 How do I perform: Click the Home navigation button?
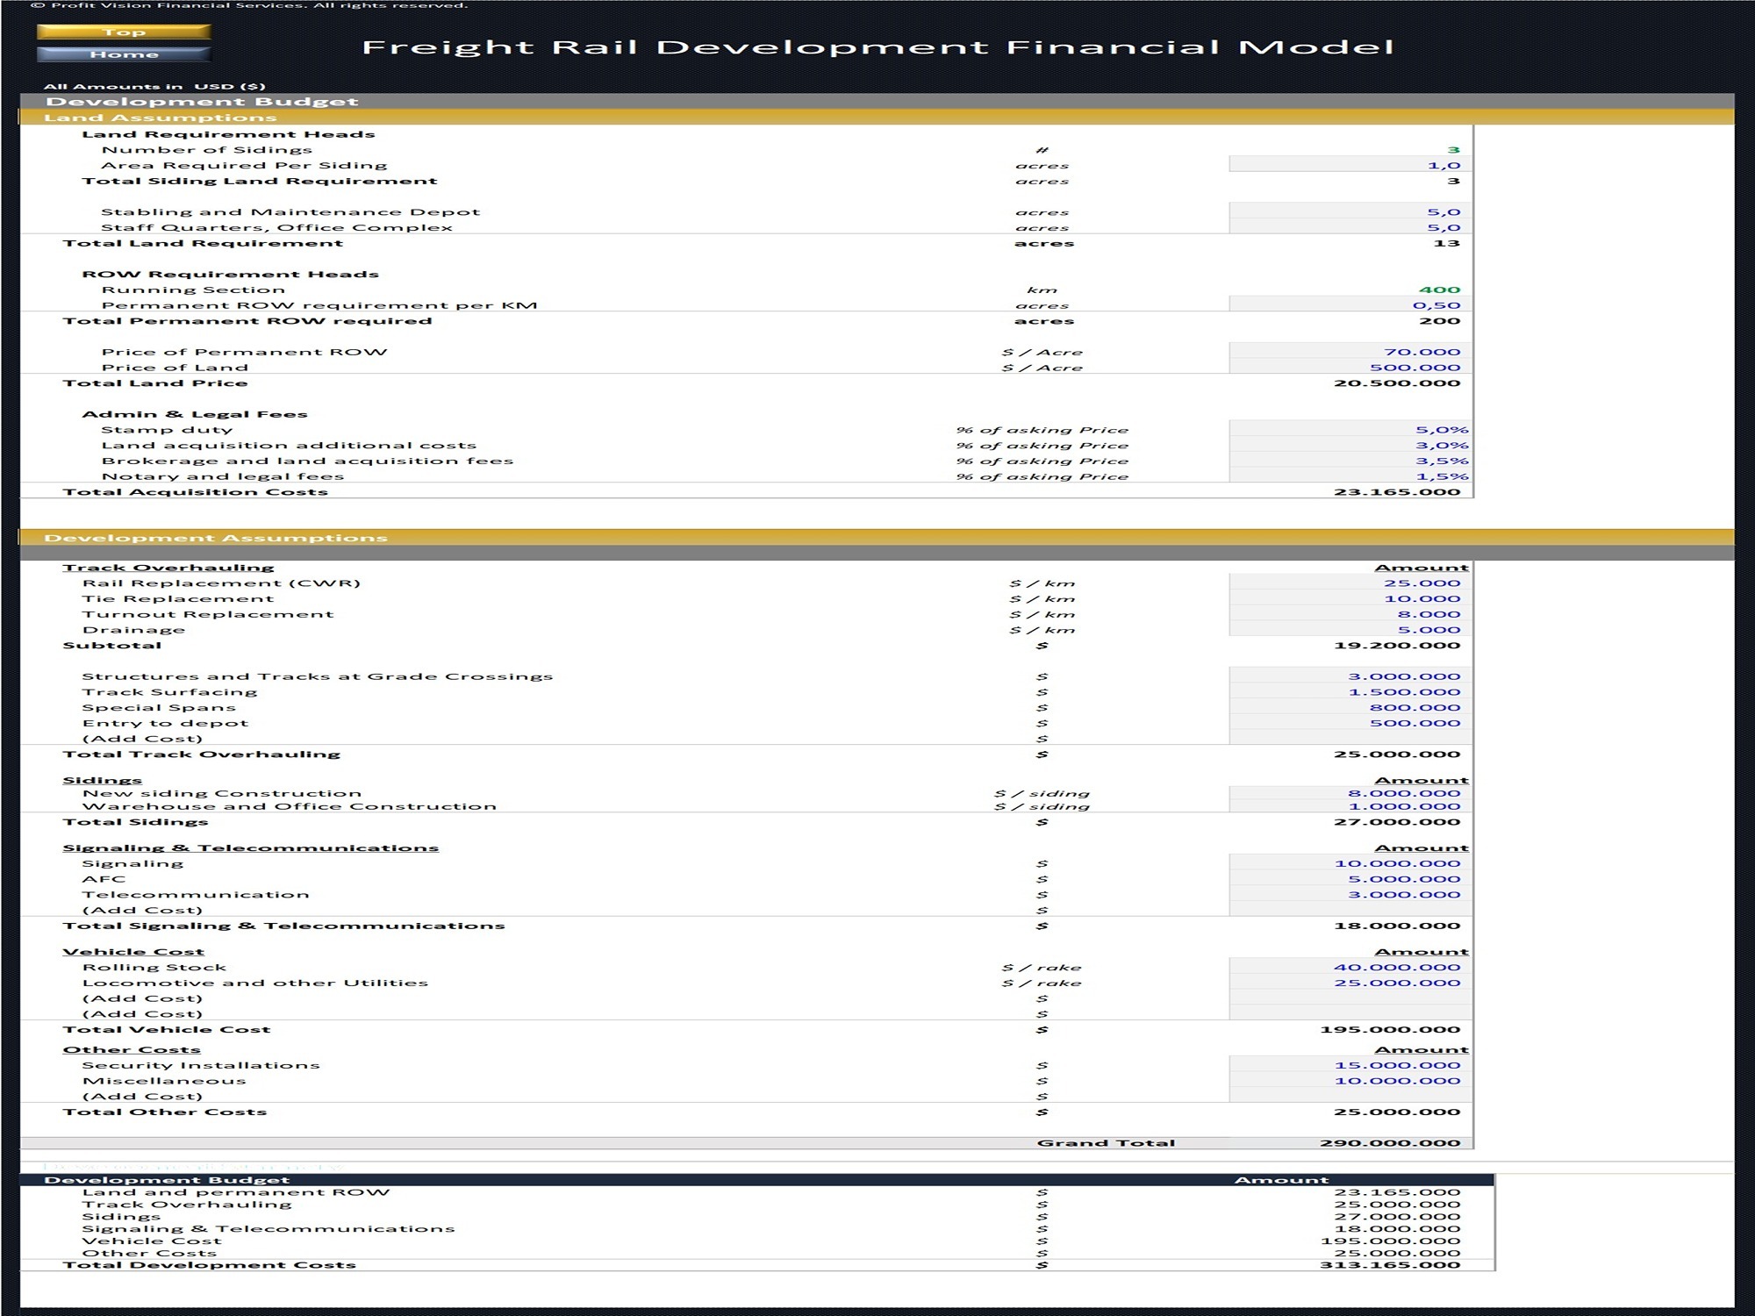click(x=124, y=54)
